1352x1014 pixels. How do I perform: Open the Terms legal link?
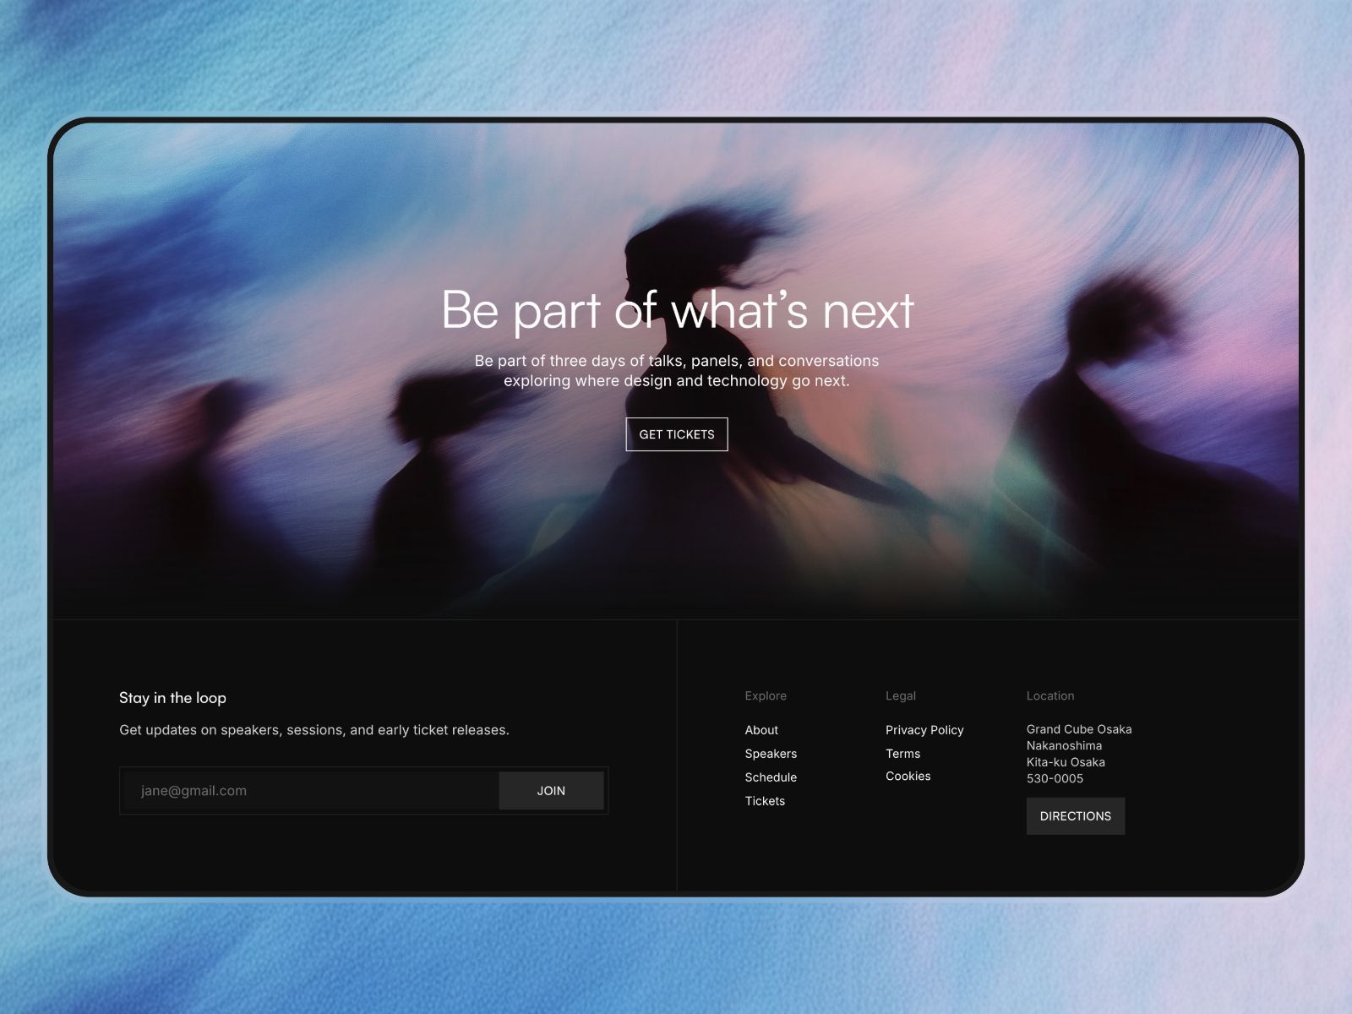pos(902,754)
